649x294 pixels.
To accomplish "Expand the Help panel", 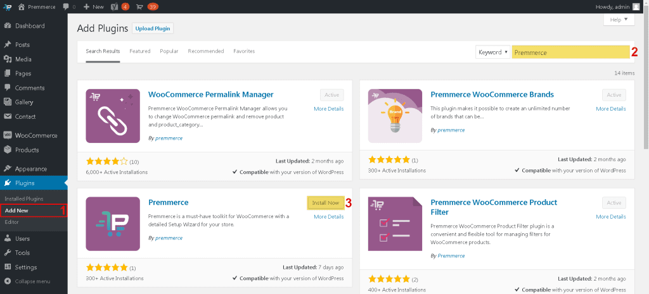I will (x=619, y=20).
